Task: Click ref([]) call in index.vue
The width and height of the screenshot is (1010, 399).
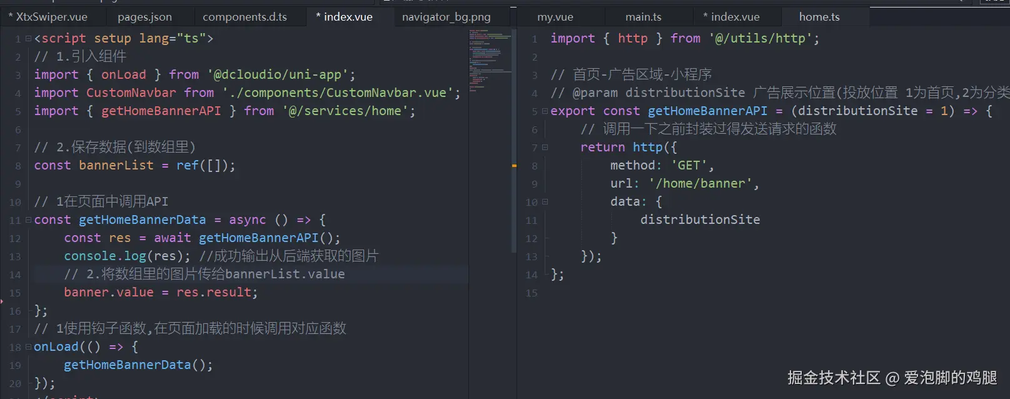Action: coord(203,166)
